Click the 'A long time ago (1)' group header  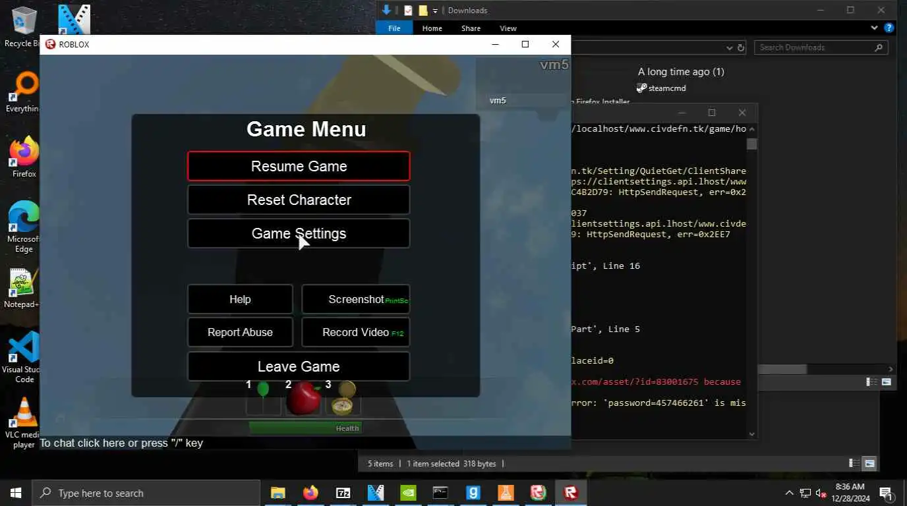(681, 72)
